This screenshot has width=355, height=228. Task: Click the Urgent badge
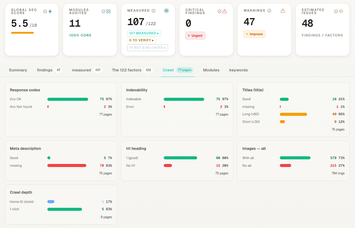[x=195, y=36]
